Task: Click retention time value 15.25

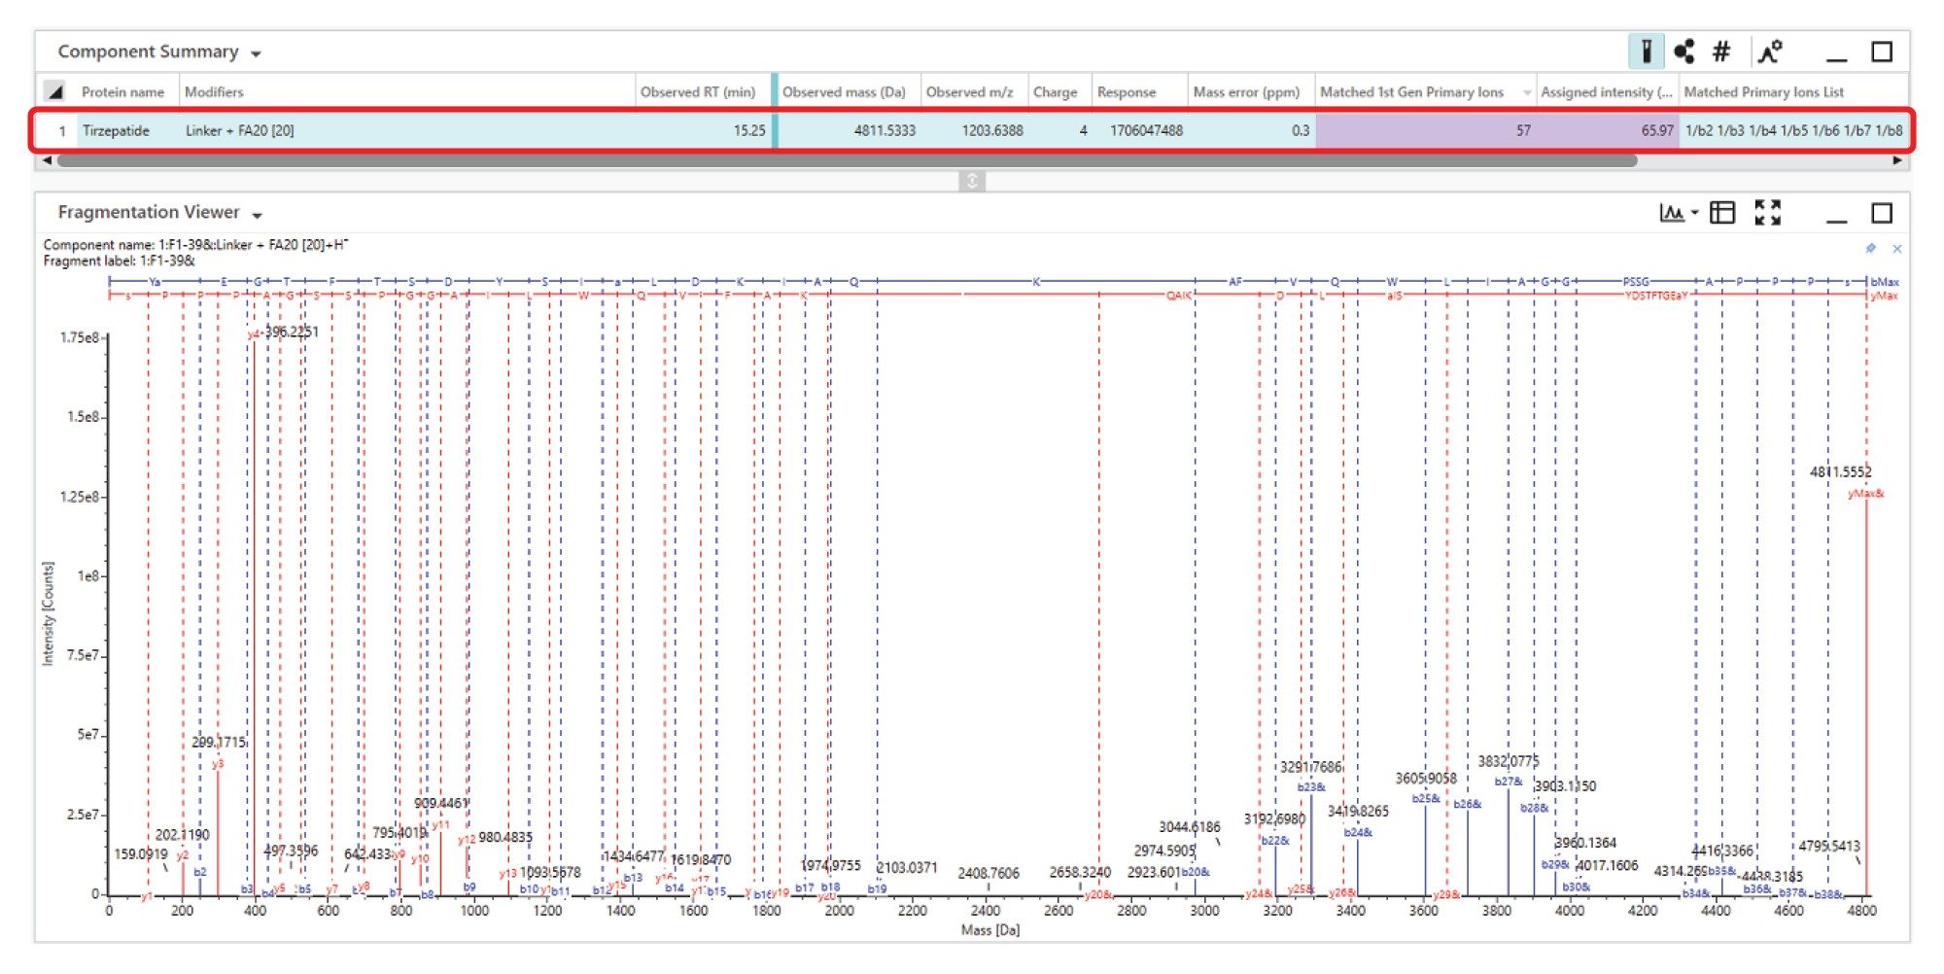Action: tap(749, 130)
